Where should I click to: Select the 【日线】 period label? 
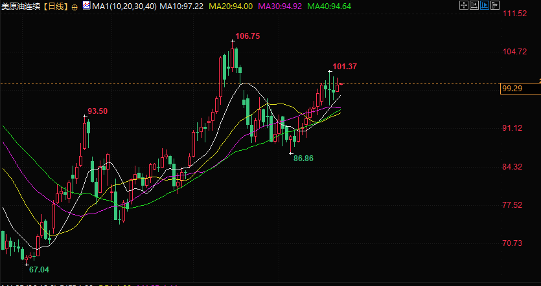coord(56,6)
